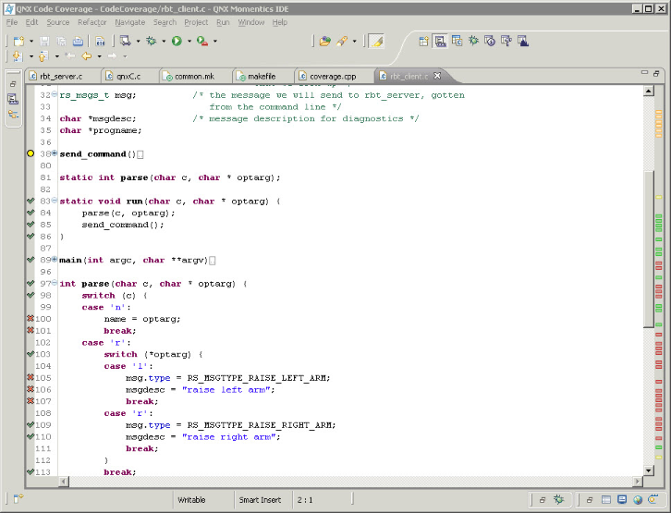
Task: Open the Refactor menu
Action: click(91, 22)
